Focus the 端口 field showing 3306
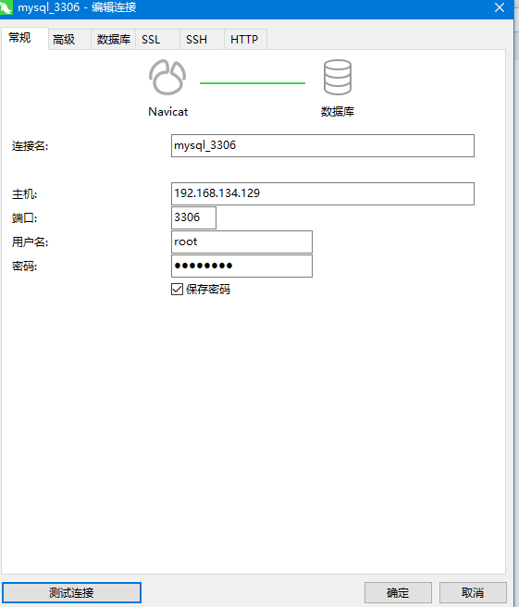 point(193,217)
